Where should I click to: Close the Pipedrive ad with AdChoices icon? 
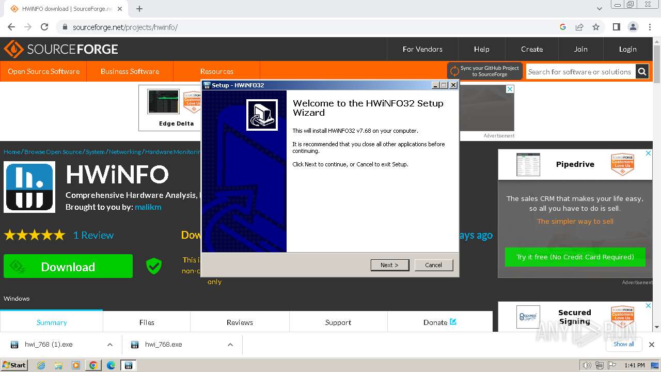649,153
